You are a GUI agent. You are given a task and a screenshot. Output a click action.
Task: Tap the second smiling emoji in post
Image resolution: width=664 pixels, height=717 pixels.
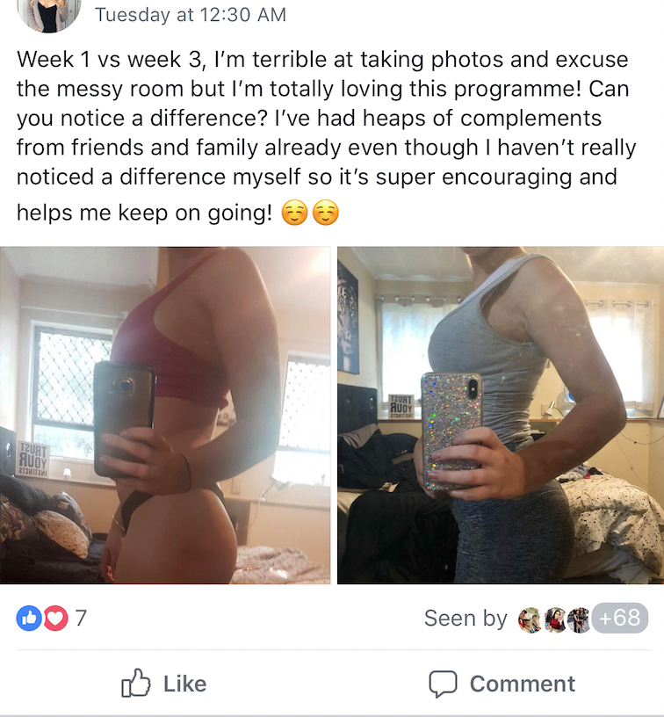coord(325,213)
